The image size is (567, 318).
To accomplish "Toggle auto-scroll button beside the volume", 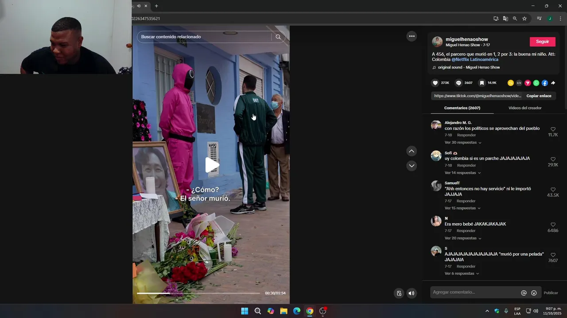I will (399, 293).
